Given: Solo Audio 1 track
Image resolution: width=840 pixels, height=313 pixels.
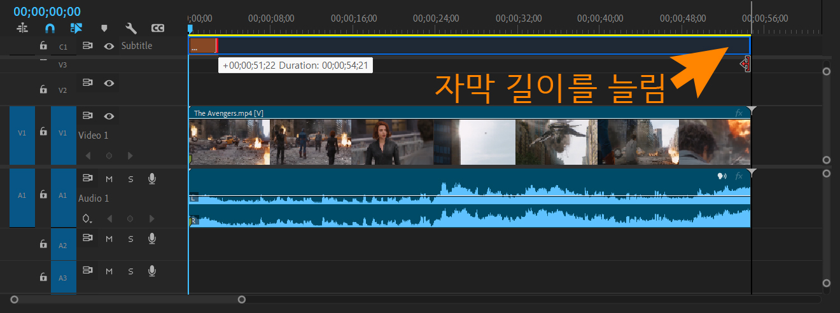Looking at the screenshot, I should [130, 179].
